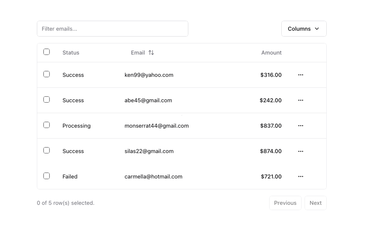Click the $837.00 amount cell
This screenshot has width=371, height=233.
(271, 126)
